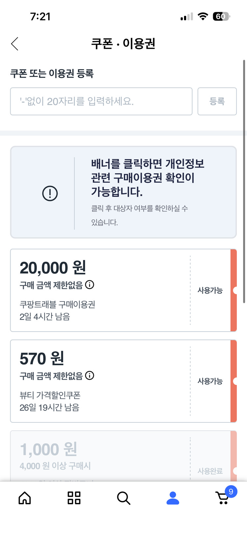Open the category grid icon

(x=74, y=498)
